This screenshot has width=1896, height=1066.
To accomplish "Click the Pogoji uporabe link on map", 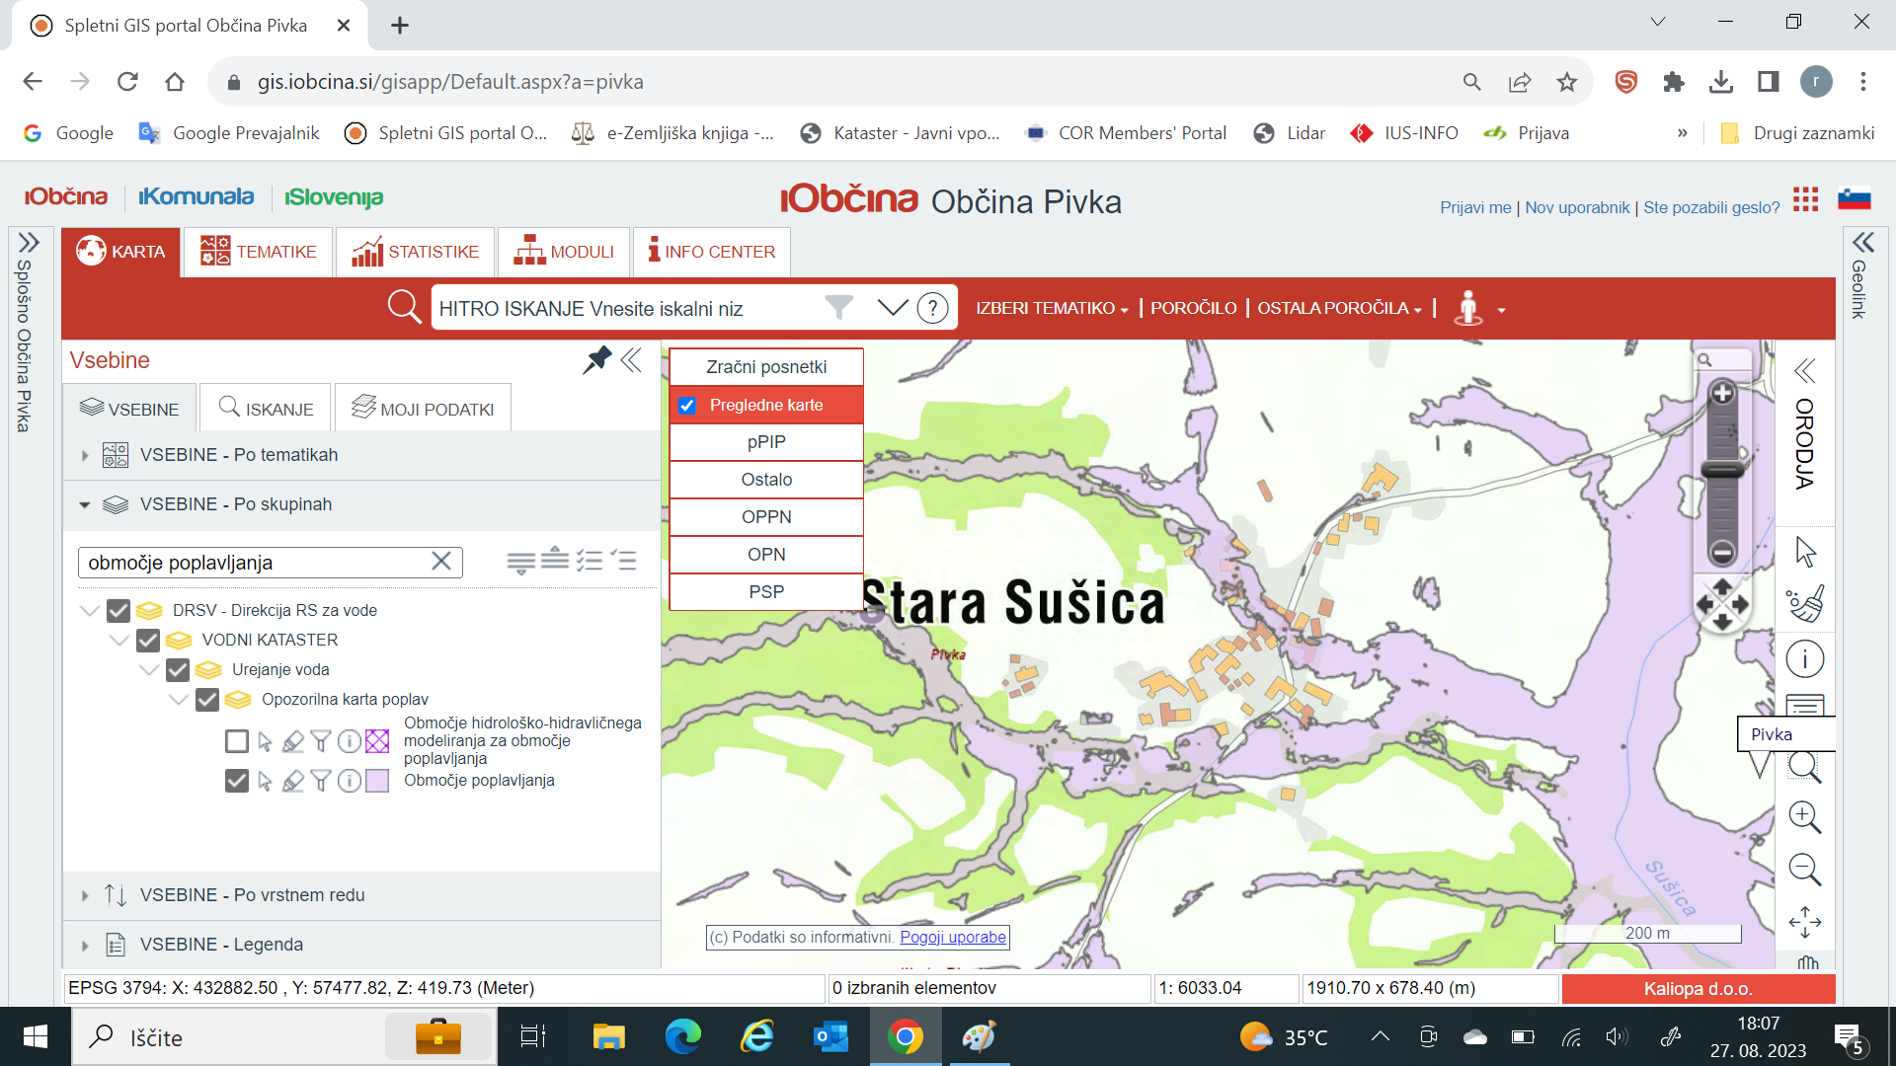I will point(955,937).
